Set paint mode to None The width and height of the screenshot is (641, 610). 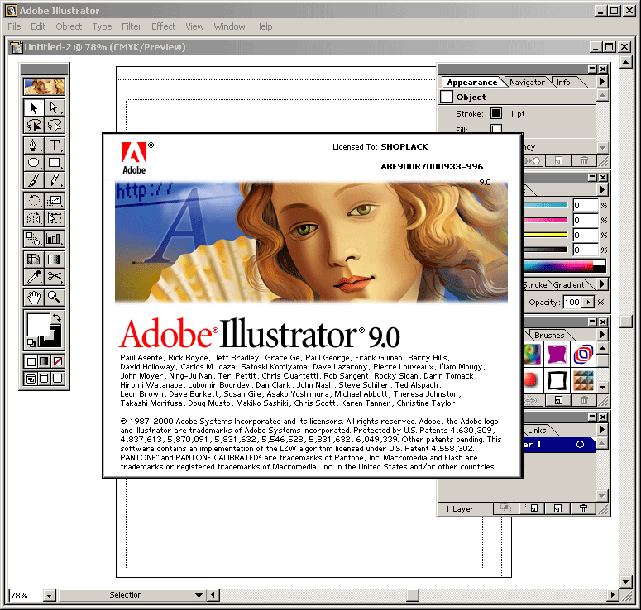click(58, 361)
